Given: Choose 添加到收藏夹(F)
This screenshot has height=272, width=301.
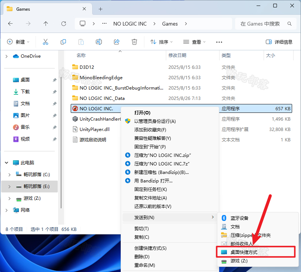Looking at the screenshot, I should [x=150, y=130].
